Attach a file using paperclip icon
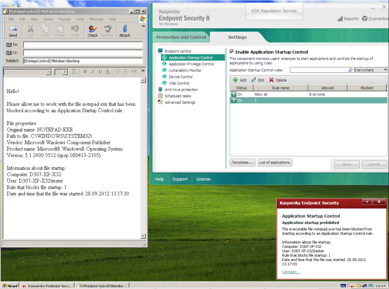Screen dimensions: 389x289 tap(125, 31)
